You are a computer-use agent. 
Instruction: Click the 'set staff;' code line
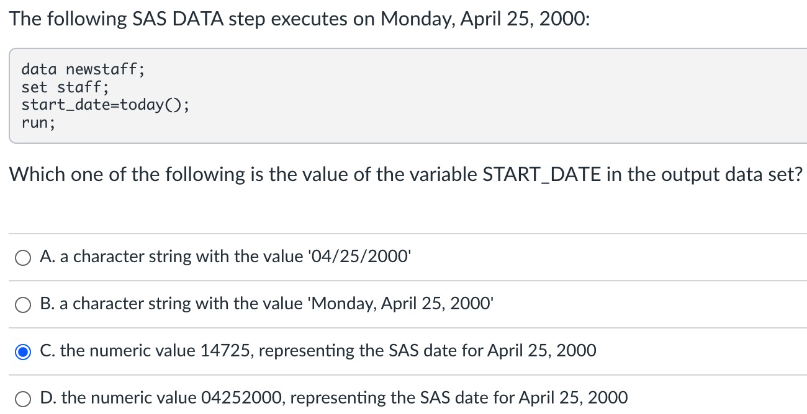pyautogui.click(x=65, y=87)
